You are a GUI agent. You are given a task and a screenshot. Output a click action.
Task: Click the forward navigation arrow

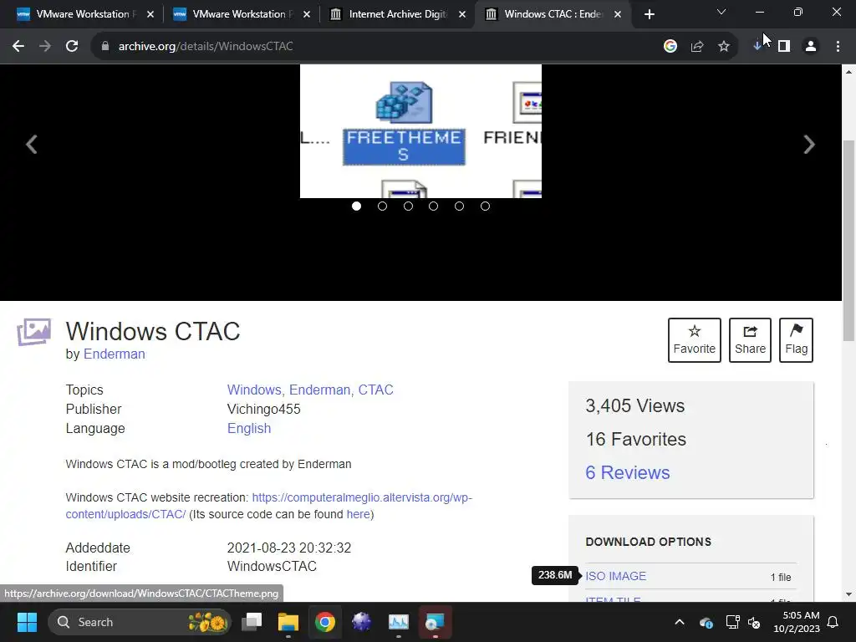45,47
